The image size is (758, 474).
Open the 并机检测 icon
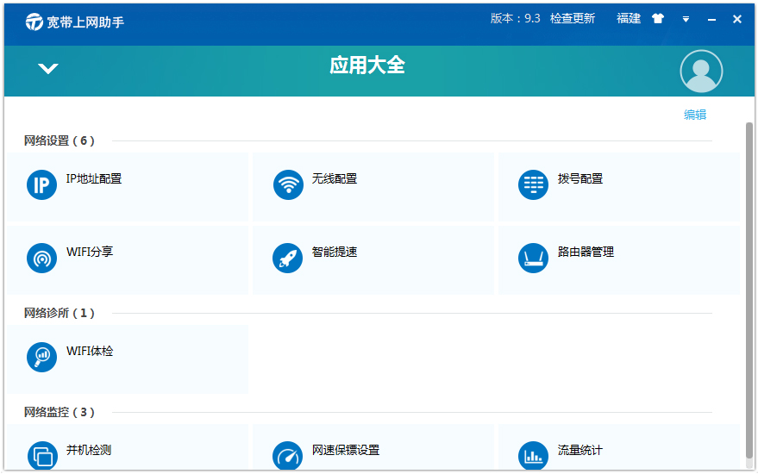click(x=41, y=456)
